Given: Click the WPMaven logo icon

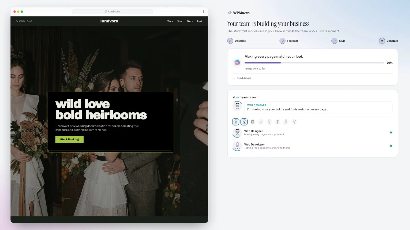Looking at the screenshot, I should (x=230, y=13).
